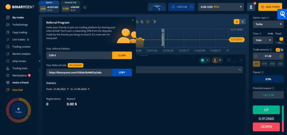Viewport: 287px width, 135px height.
Task: Click the referral link text field
Action: [x=79, y=73]
